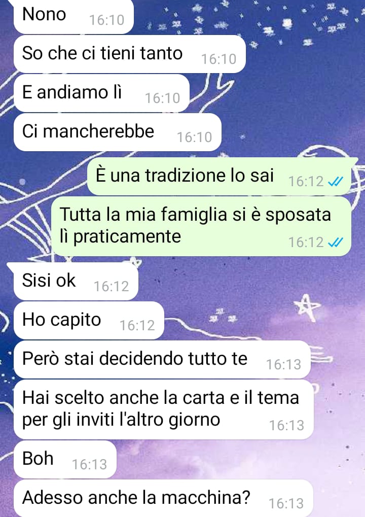This screenshot has width=365, height=517.
Task: Tap the 'E andiamo lì' message bubble
Action: tap(101, 93)
